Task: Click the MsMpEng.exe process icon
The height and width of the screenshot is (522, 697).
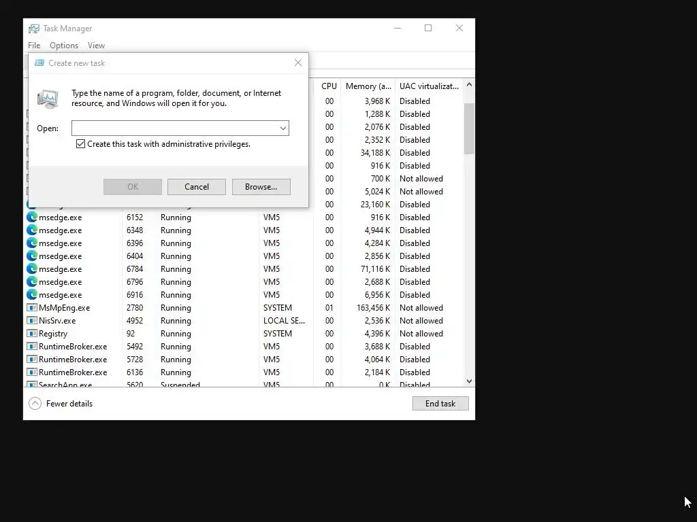Action: [x=31, y=308]
